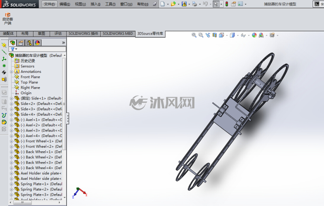Expand the Axel<1> component node
Screen dimensions: 324x206
click(x=11, y=120)
